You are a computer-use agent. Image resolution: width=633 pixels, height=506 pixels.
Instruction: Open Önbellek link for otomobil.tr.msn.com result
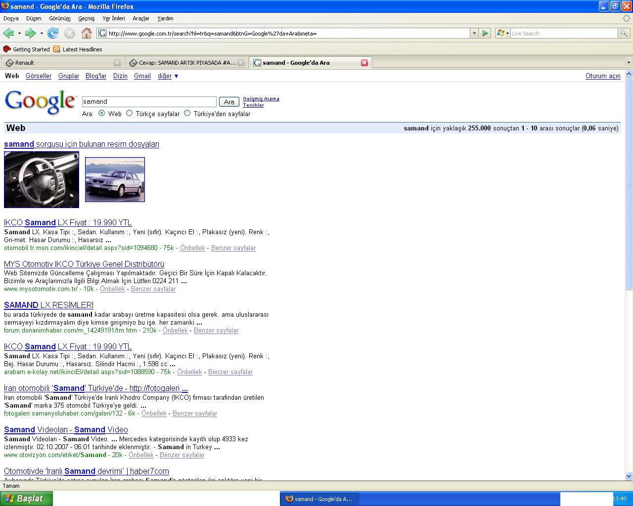click(x=192, y=248)
